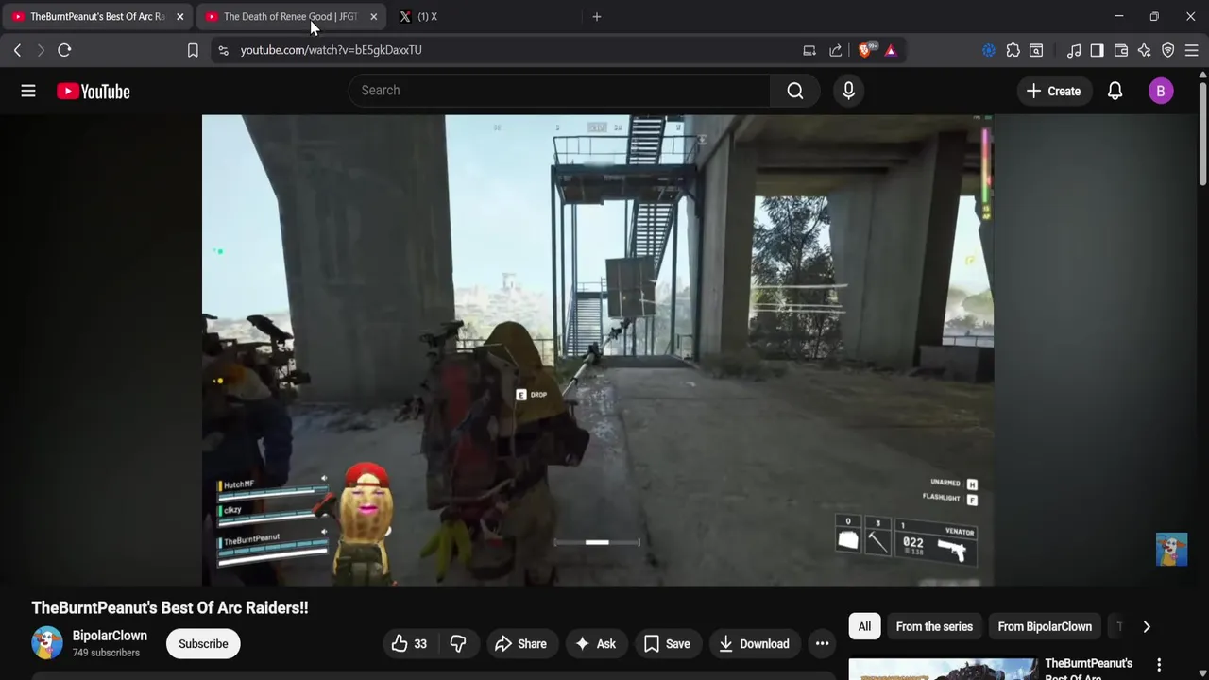
Task: Open the Extensions puzzle menu
Action: (x=1013, y=50)
